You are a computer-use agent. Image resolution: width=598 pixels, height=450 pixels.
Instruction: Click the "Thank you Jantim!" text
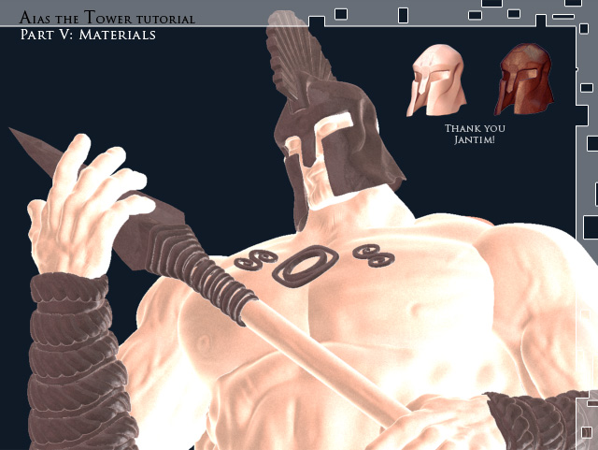tap(475, 134)
